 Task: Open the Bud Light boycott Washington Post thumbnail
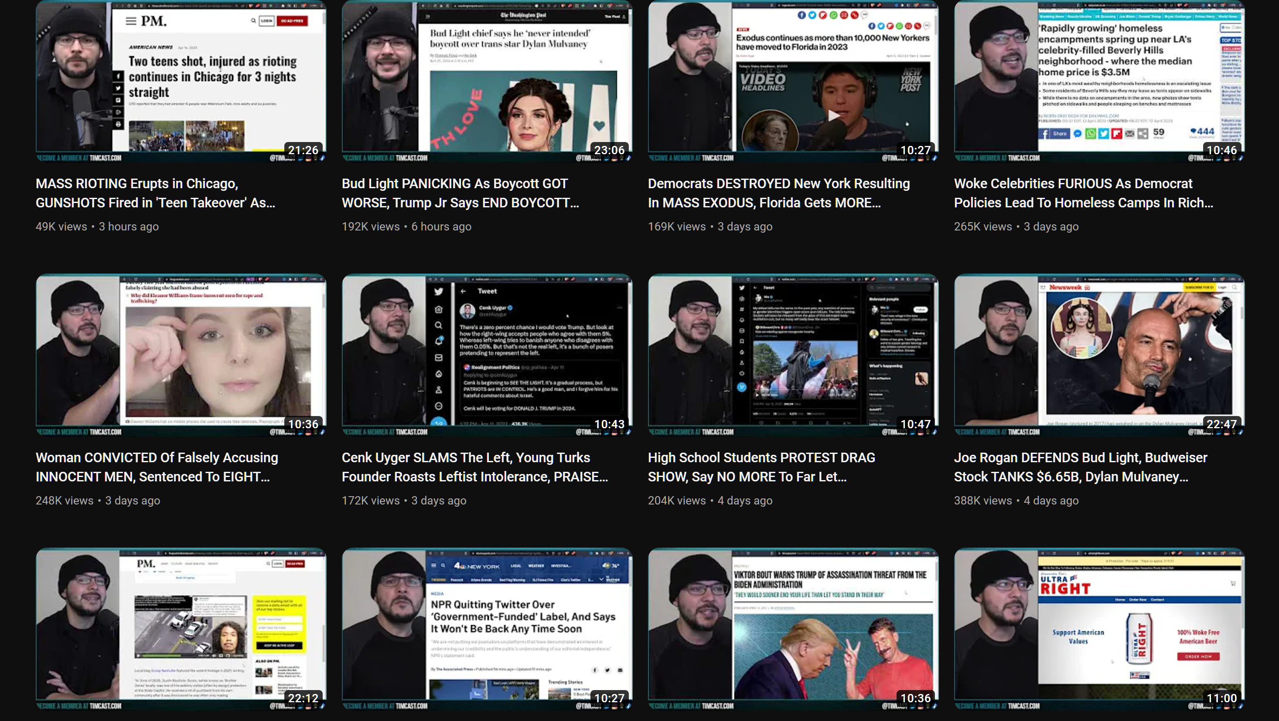(x=487, y=81)
